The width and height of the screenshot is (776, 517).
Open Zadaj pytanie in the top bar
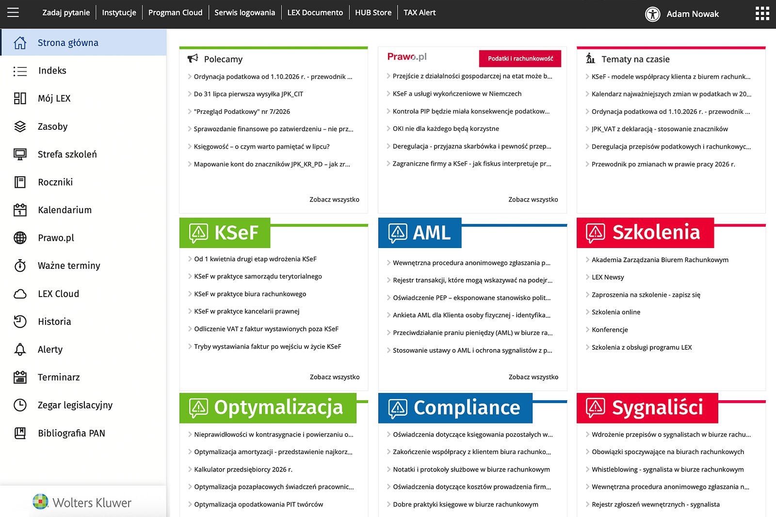point(66,13)
